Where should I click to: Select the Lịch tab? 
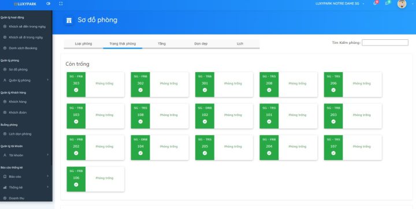(240, 44)
